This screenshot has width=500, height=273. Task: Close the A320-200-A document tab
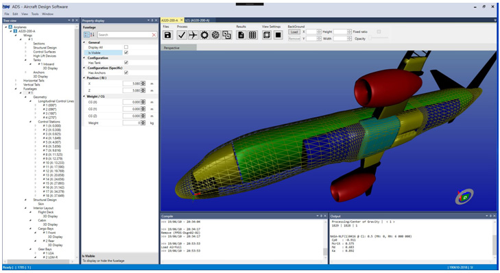(182, 20)
